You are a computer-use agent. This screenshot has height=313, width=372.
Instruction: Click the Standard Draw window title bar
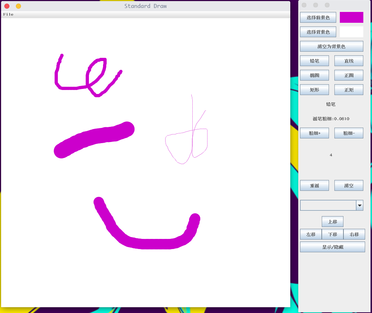[x=146, y=6]
